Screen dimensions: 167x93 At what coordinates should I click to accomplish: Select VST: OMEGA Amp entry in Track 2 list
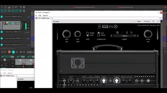44,18
